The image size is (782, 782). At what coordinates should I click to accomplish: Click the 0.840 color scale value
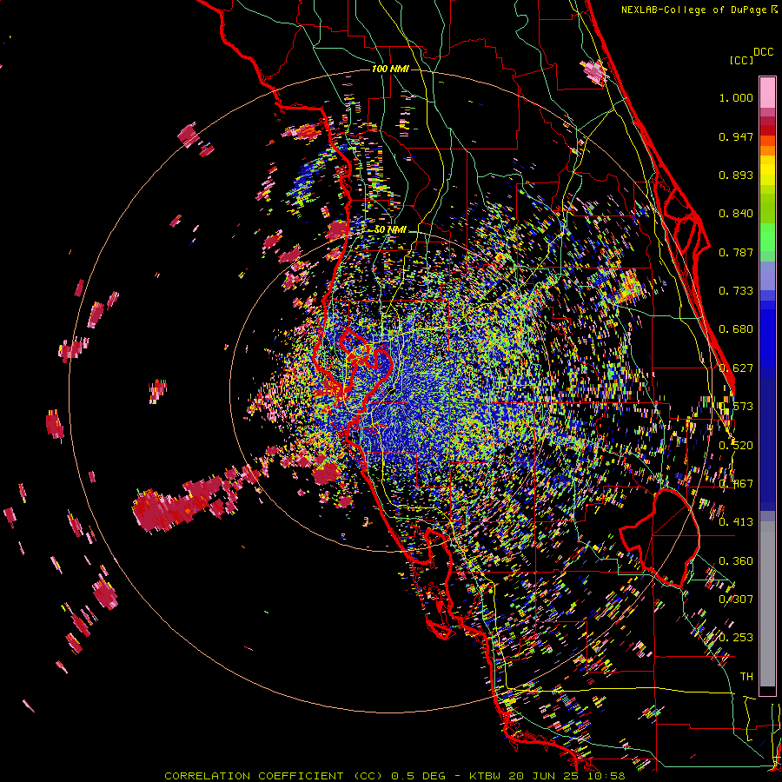pyautogui.click(x=736, y=214)
